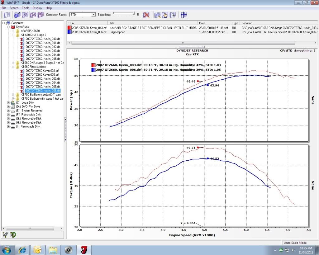Activate the hand pan graph tool
The image size is (319, 255).
(x=165, y=15)
